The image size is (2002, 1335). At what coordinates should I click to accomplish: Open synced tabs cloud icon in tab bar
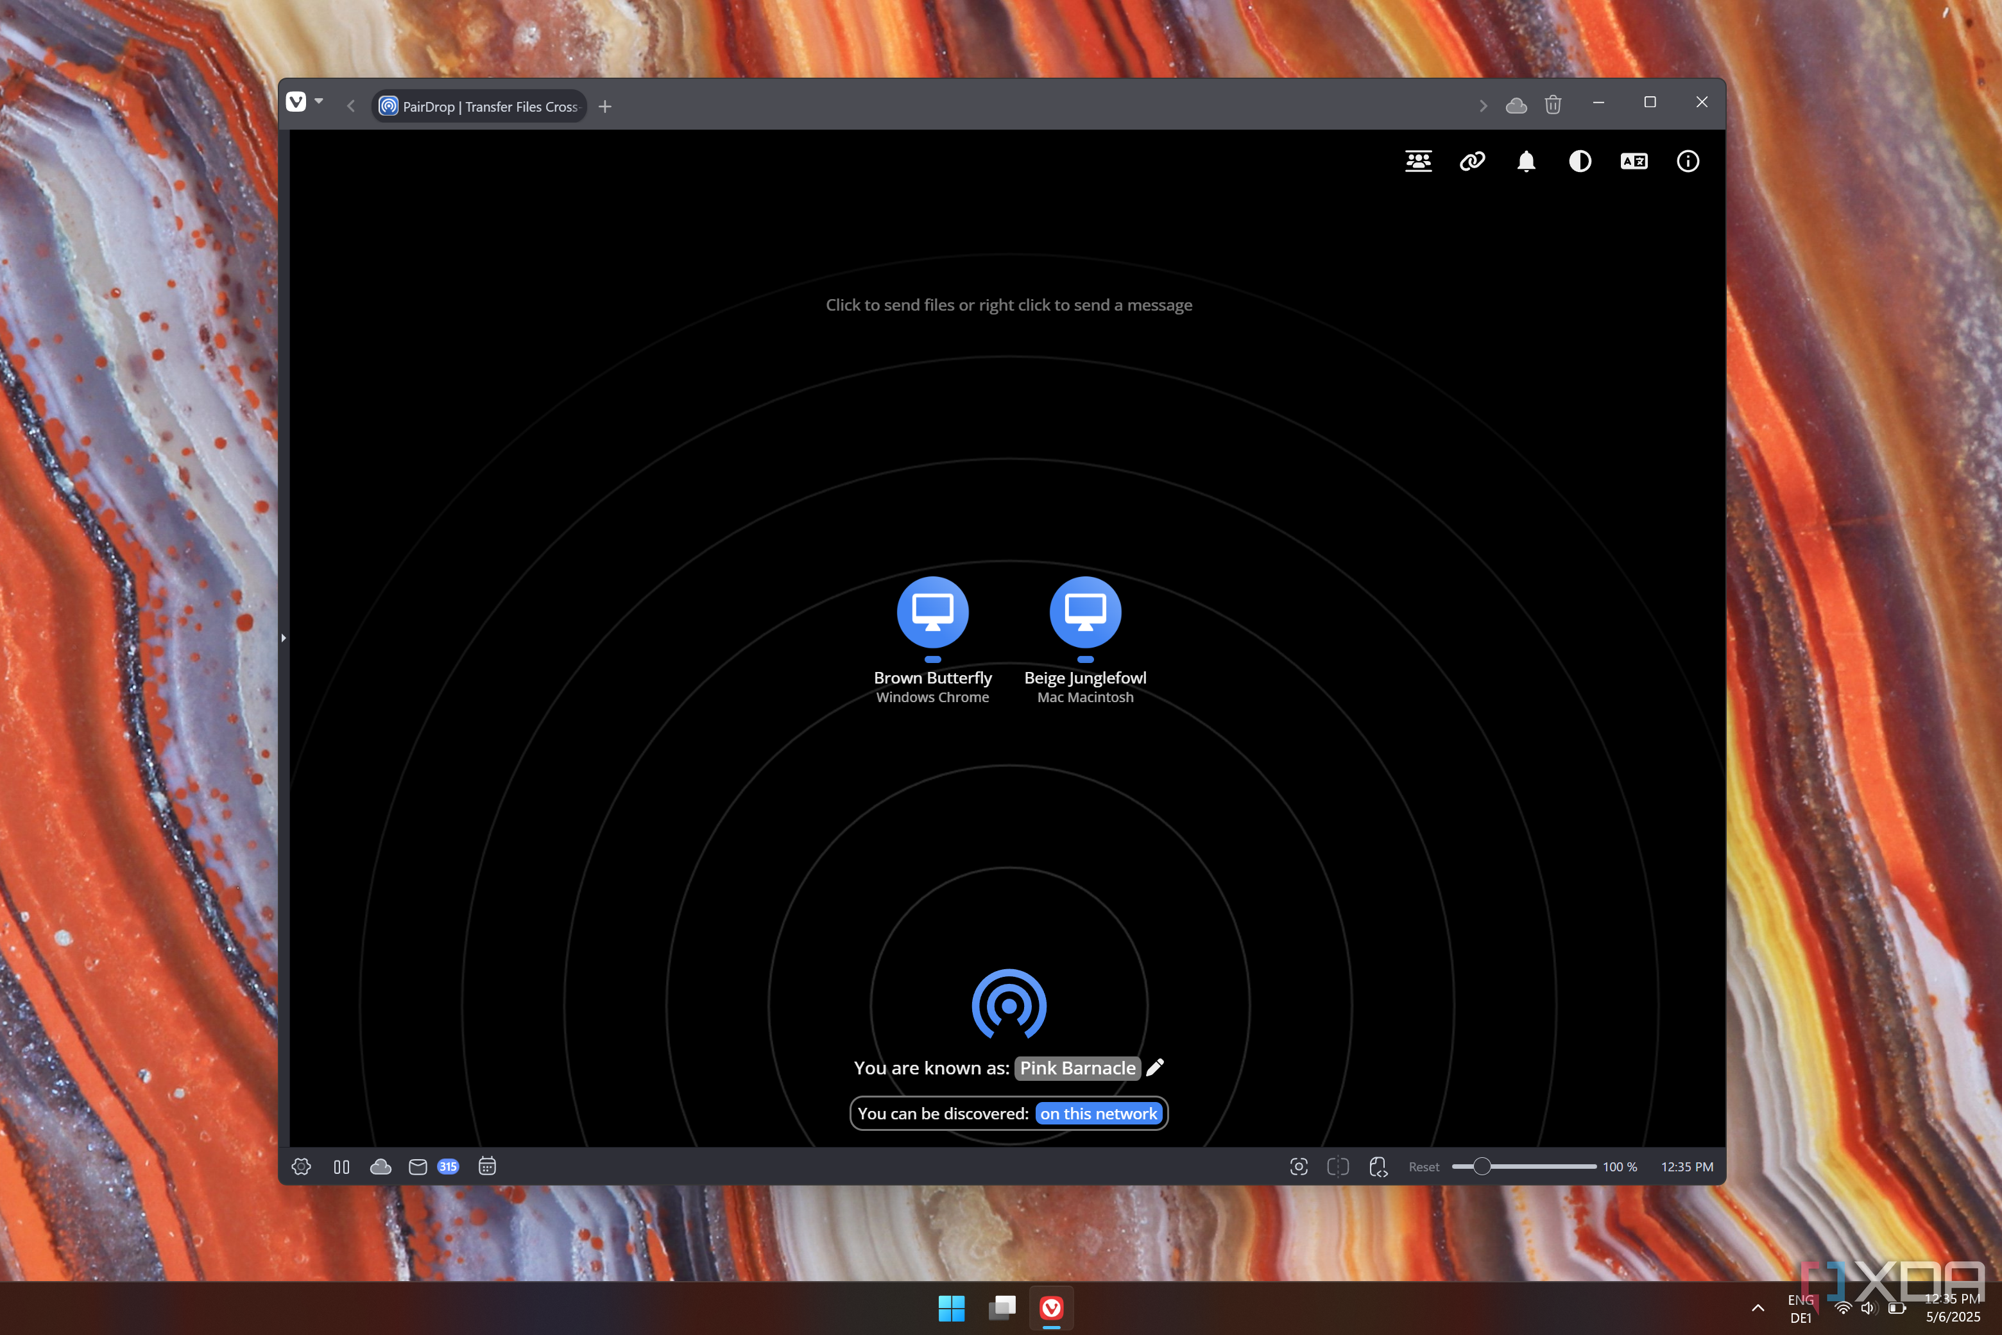tap(1516, 105)
